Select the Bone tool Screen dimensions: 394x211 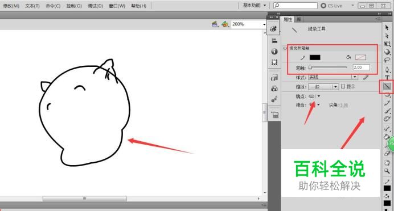tap(387, 128)
